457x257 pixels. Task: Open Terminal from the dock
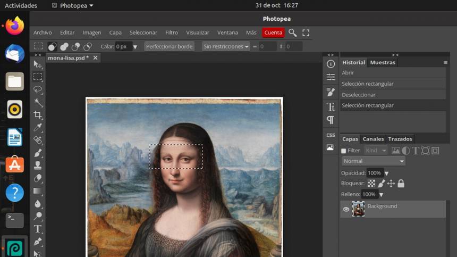[14, 220]
